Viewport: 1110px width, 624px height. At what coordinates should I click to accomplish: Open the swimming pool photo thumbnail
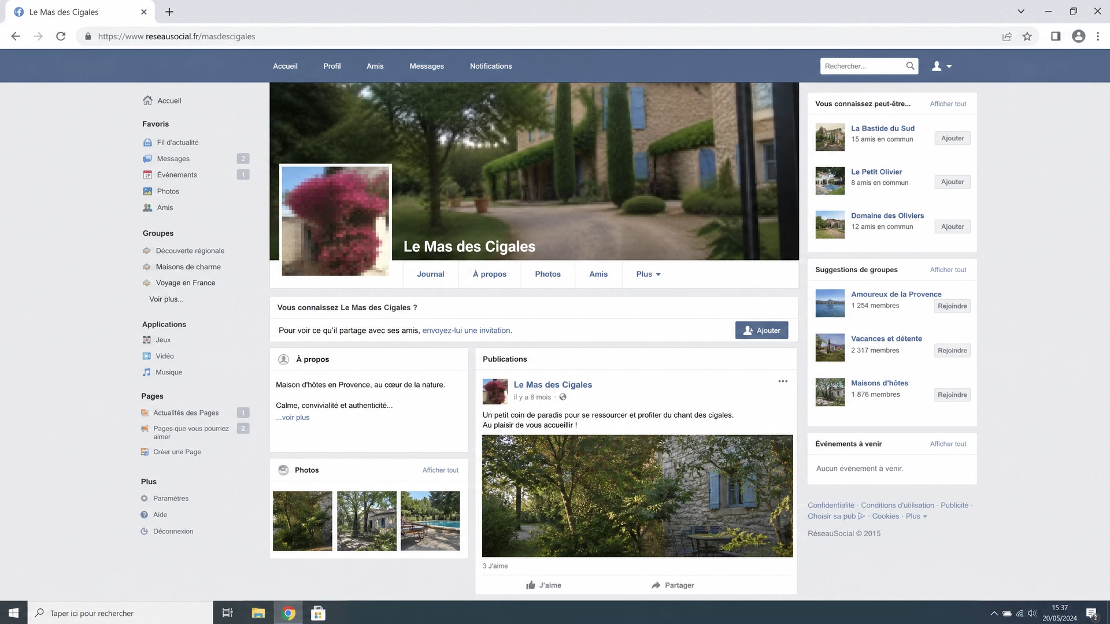point(430,521)
